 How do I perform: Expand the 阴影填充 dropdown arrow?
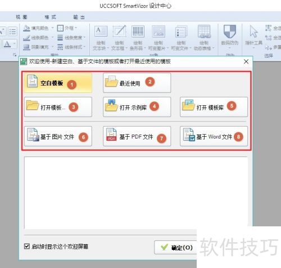53,47
